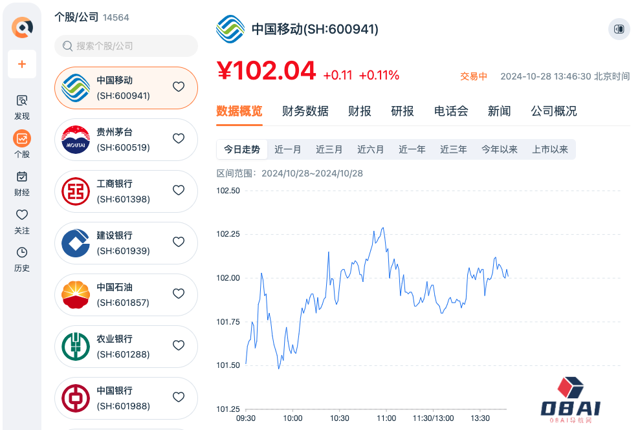The width and height of the screenshot is (640, 430).
Task: Click the 个股/公司 list heading
Action: 77,17
